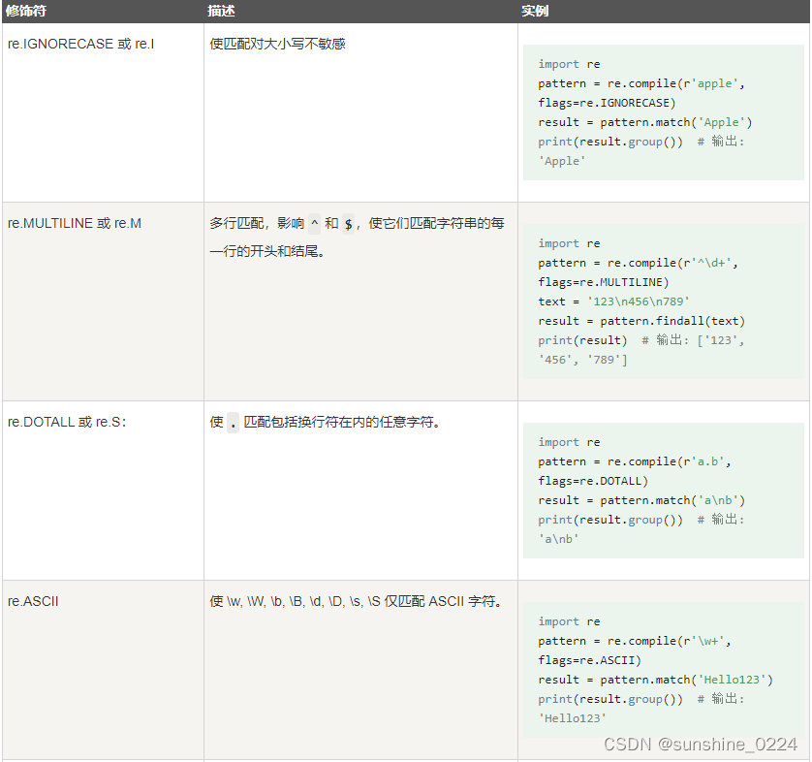The image size is (812, 762).
Task: Click the ASCII example code block
Action: pos(664,664)
